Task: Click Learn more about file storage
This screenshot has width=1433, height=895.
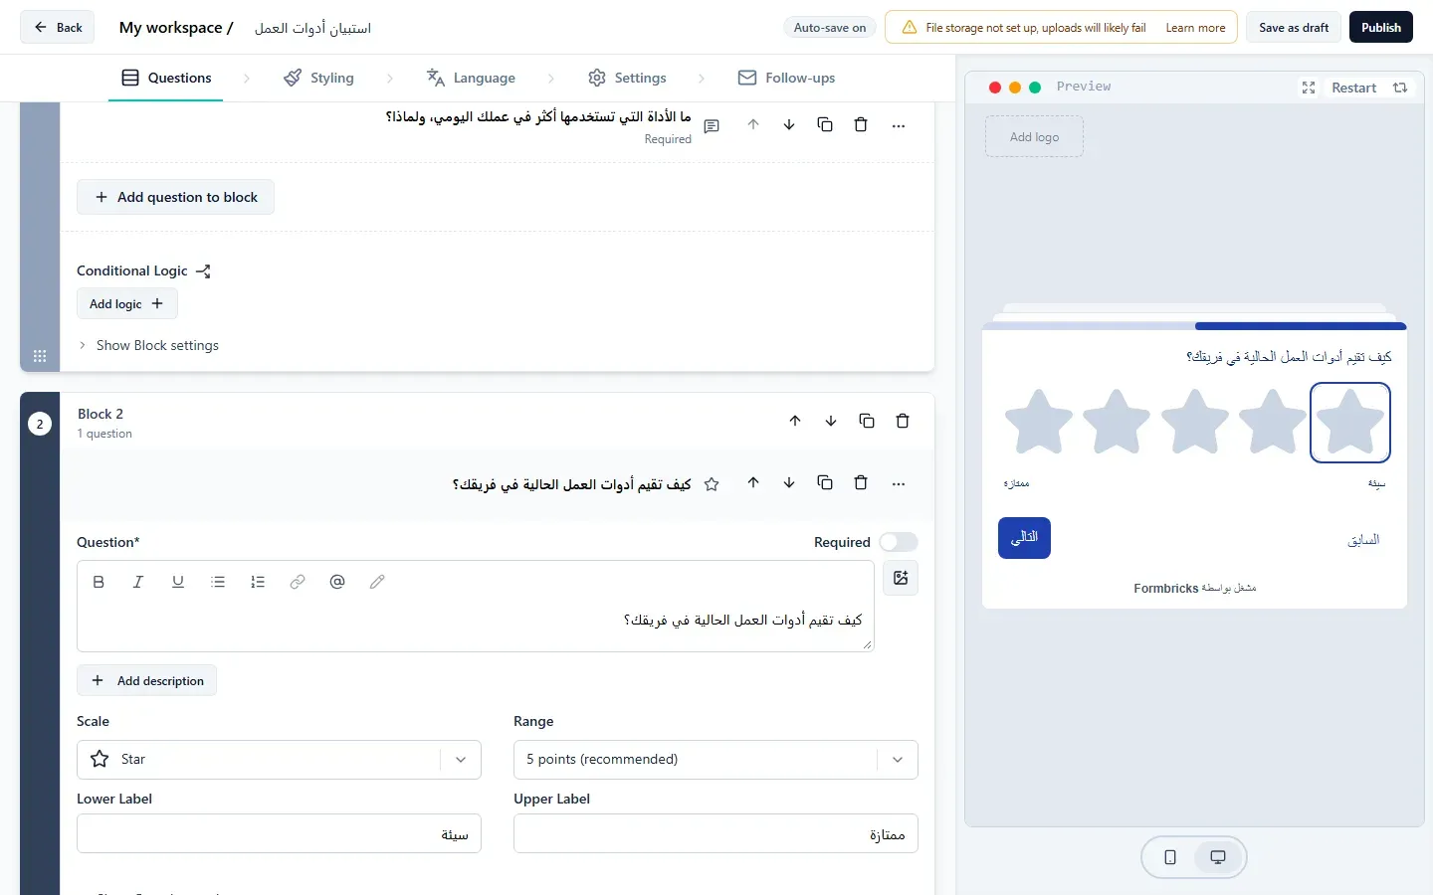Action: pos(1195,28)
